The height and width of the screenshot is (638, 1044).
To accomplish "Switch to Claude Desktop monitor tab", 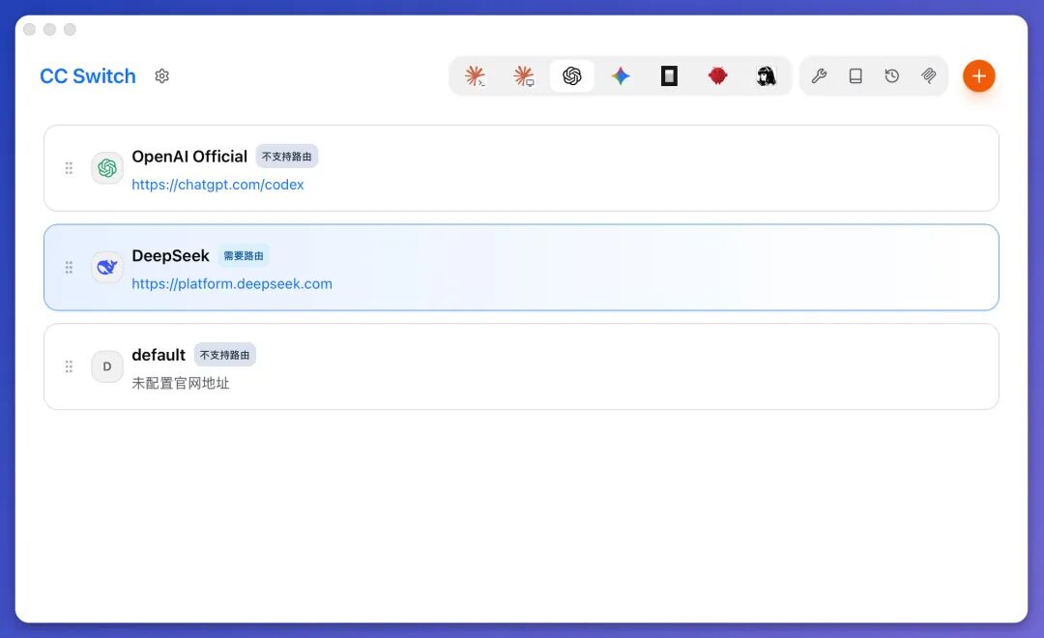I will click(x=524, y=76).
